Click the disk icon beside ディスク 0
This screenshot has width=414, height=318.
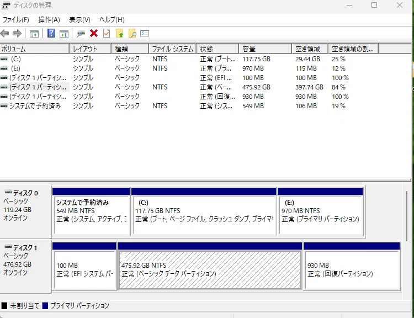[8, 192]
